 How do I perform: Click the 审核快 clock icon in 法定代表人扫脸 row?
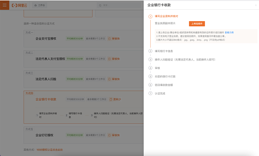pos(109,79)
